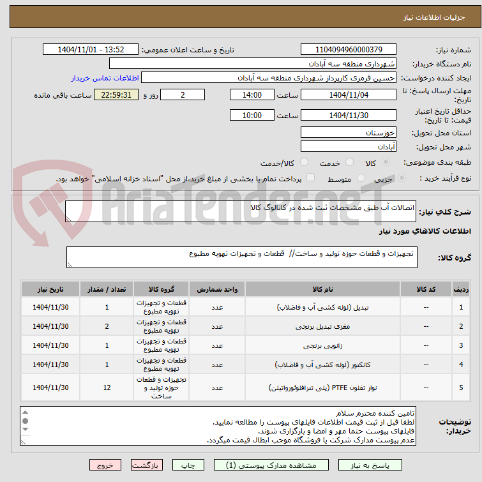
Task: Click the اطلاعات کالاهای مورد نیاز heading
Action: point(425,231)
